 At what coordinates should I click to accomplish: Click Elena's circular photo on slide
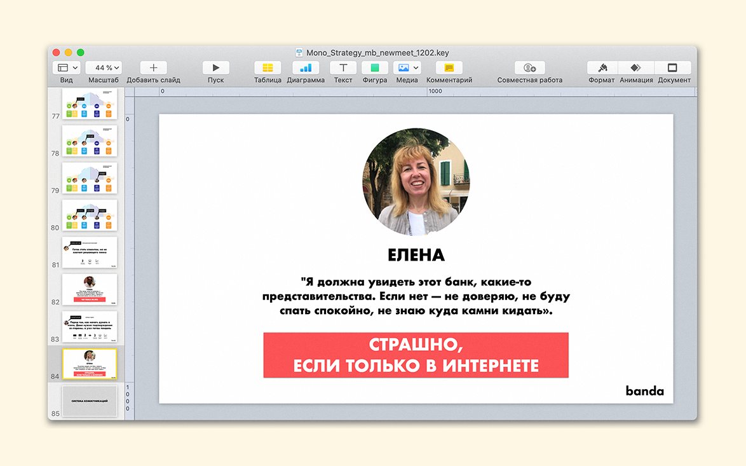[x=416, y=182]
